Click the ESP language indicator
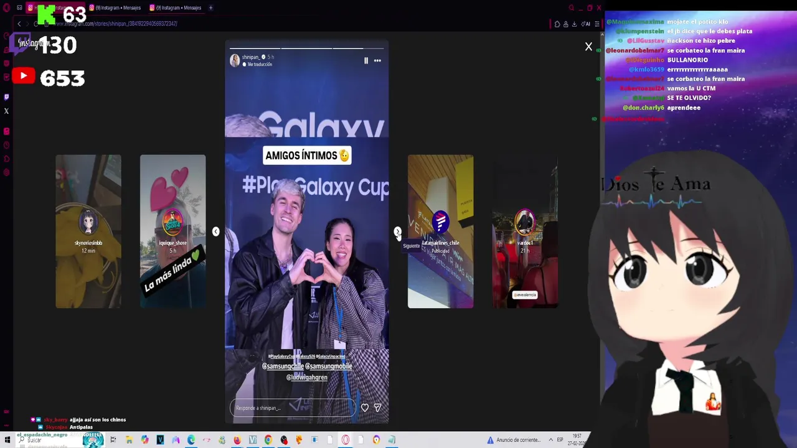This screenshot has width=797, height=448. point(560,440)
